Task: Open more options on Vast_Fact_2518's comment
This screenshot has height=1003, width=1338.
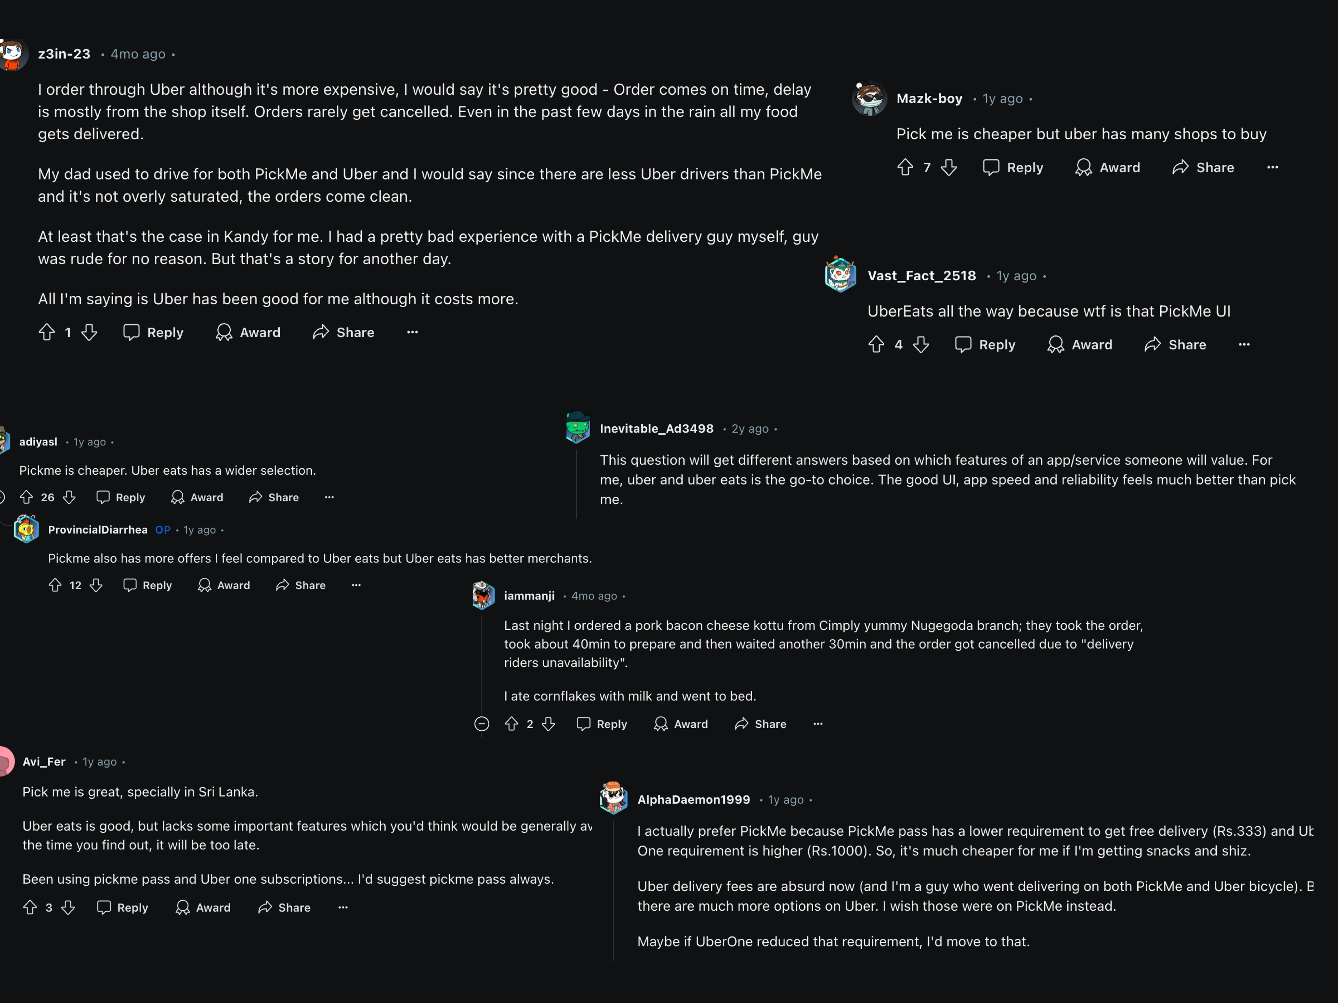Action: click(x=1244, y=345)
